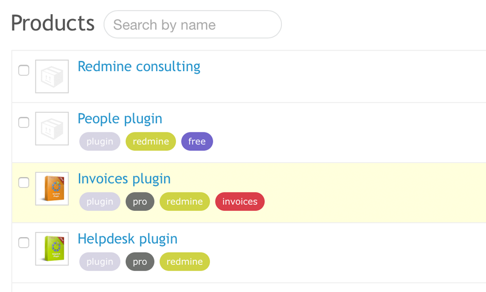The width and height of the screenshot is (486, 292).
Task: Toggle the Helpdesk plugin checkbox
Action: (24, 242)
